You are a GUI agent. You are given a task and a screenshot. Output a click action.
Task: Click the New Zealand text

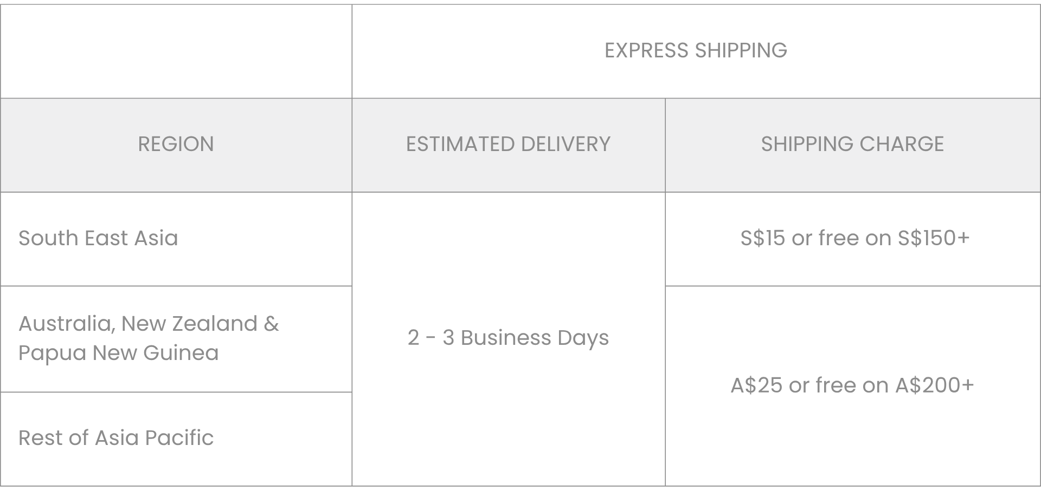pyautogui.click(x=189, y=324)
